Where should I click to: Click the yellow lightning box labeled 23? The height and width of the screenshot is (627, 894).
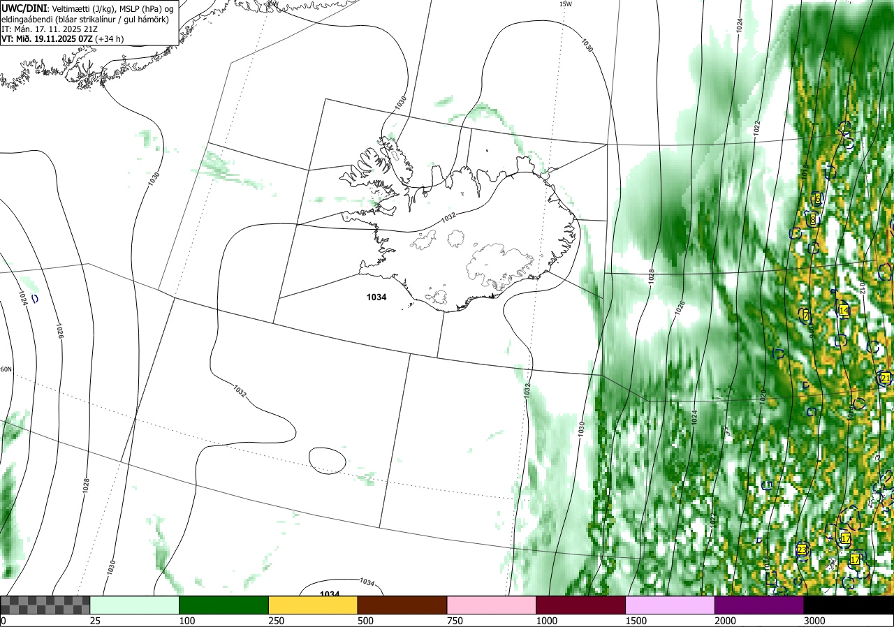802,549
